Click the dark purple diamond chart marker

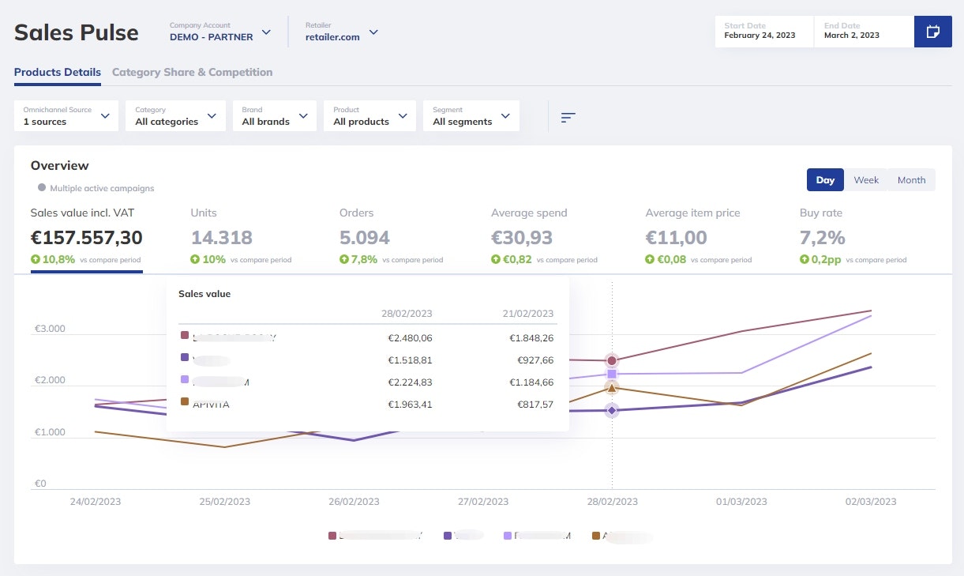tap(611, 410)
